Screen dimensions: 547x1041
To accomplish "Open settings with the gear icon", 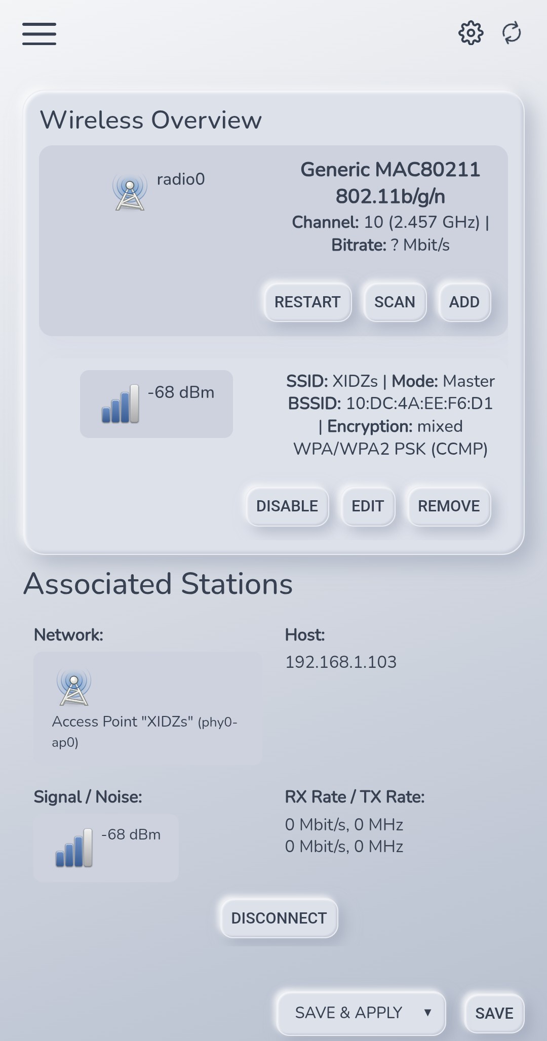I will [471, 33].
